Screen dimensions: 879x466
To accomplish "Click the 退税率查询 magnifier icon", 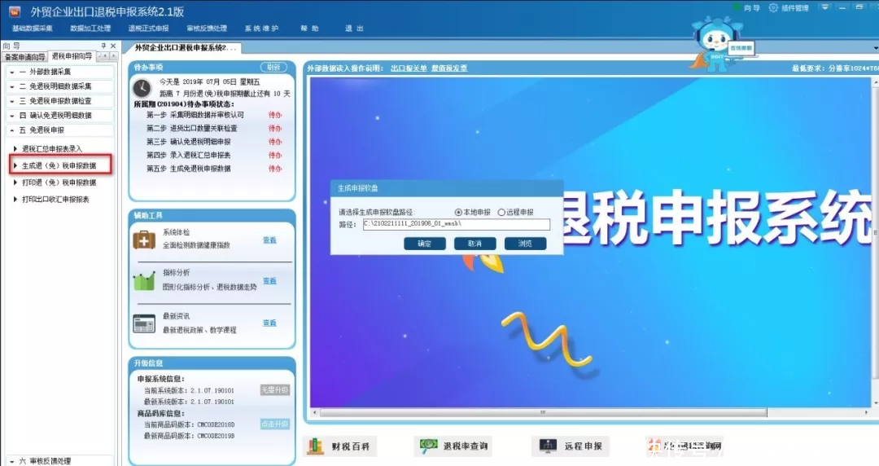I will [x=428, y=446].
